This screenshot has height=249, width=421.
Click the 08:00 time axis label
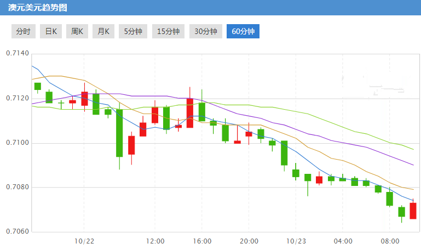point(389,241)
